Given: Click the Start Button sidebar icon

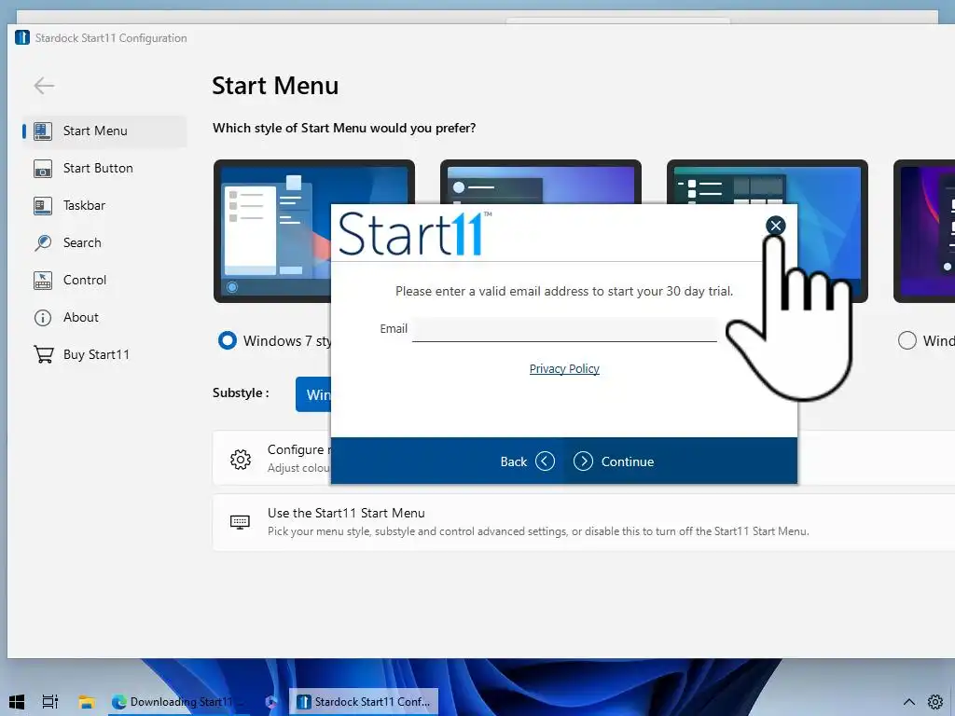Looking at the screenshot, I should pyautogui.click(x=43, y=169).
